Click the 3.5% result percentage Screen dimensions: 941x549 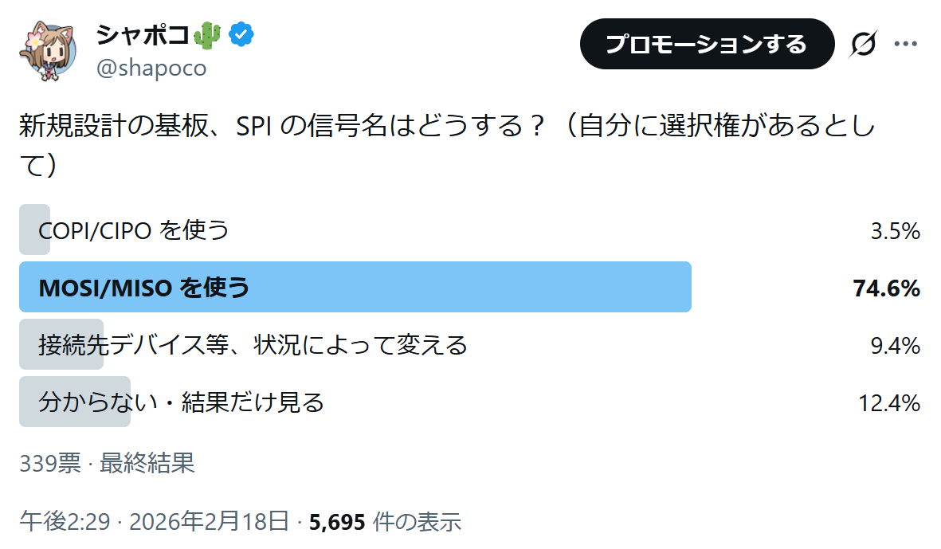pos(895,231)
